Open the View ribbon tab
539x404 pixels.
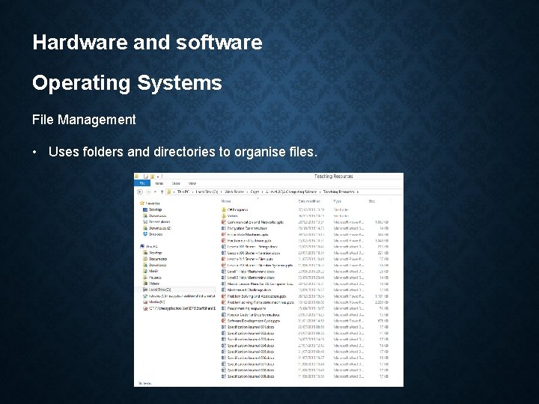coord(192,183)
